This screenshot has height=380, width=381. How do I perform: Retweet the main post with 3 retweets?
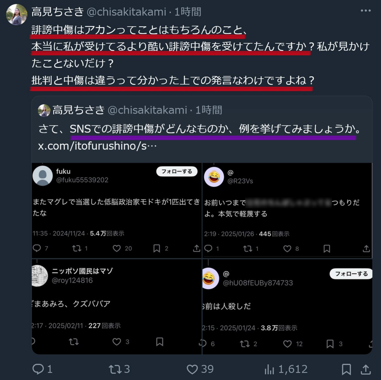coord(119,369)
